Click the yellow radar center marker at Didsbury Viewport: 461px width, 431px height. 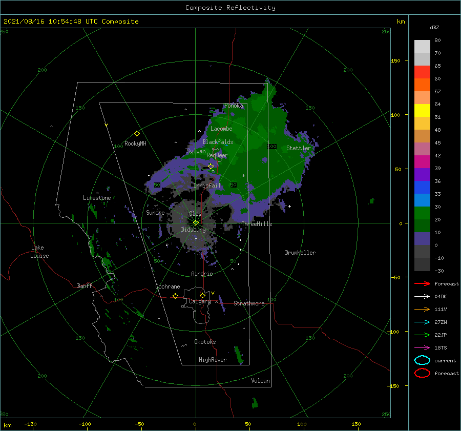coord(196,223)
